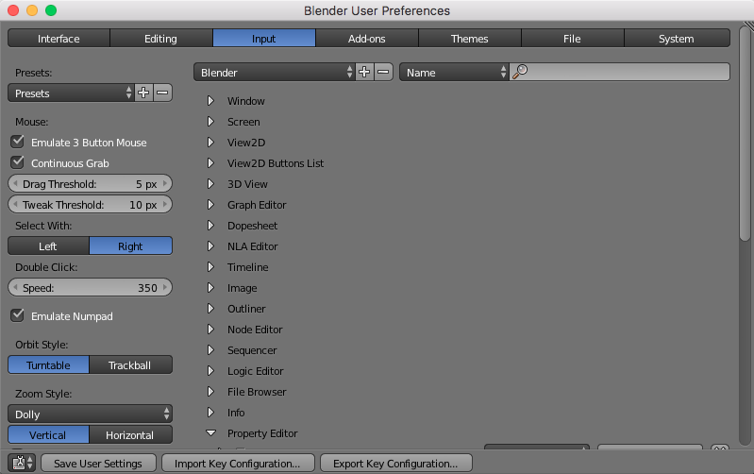This screenshot has width=754, height=474.
Task: Click the Double Click Speed field
Action: point(90,288)
